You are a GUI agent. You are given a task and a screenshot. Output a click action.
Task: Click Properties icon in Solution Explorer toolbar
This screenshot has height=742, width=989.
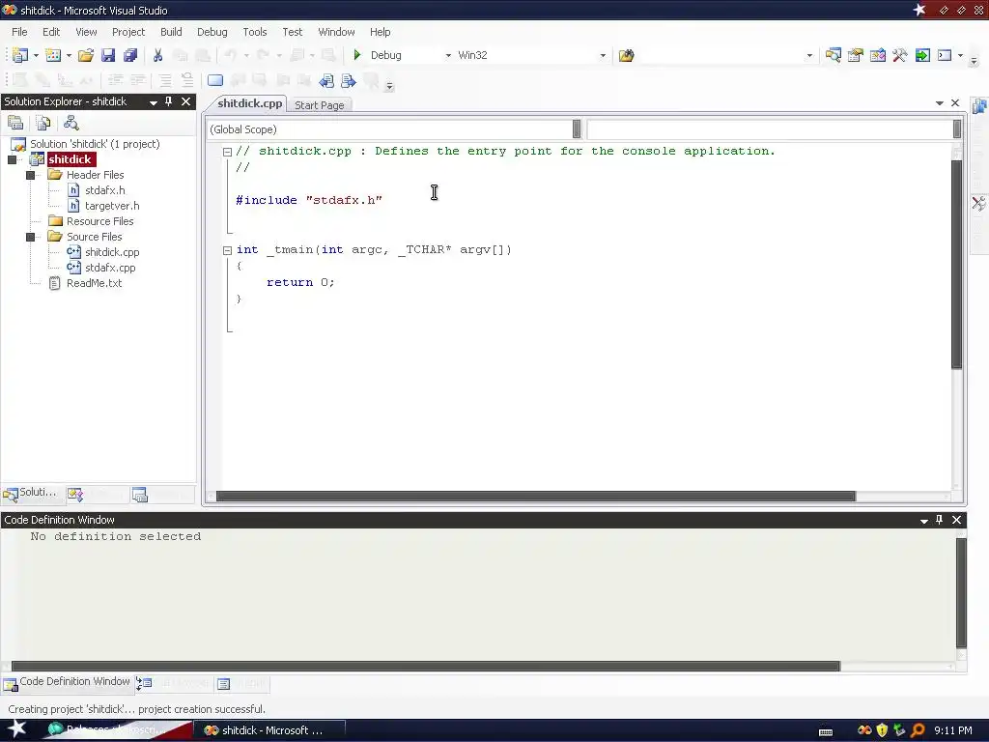click(x=15, y=123)
